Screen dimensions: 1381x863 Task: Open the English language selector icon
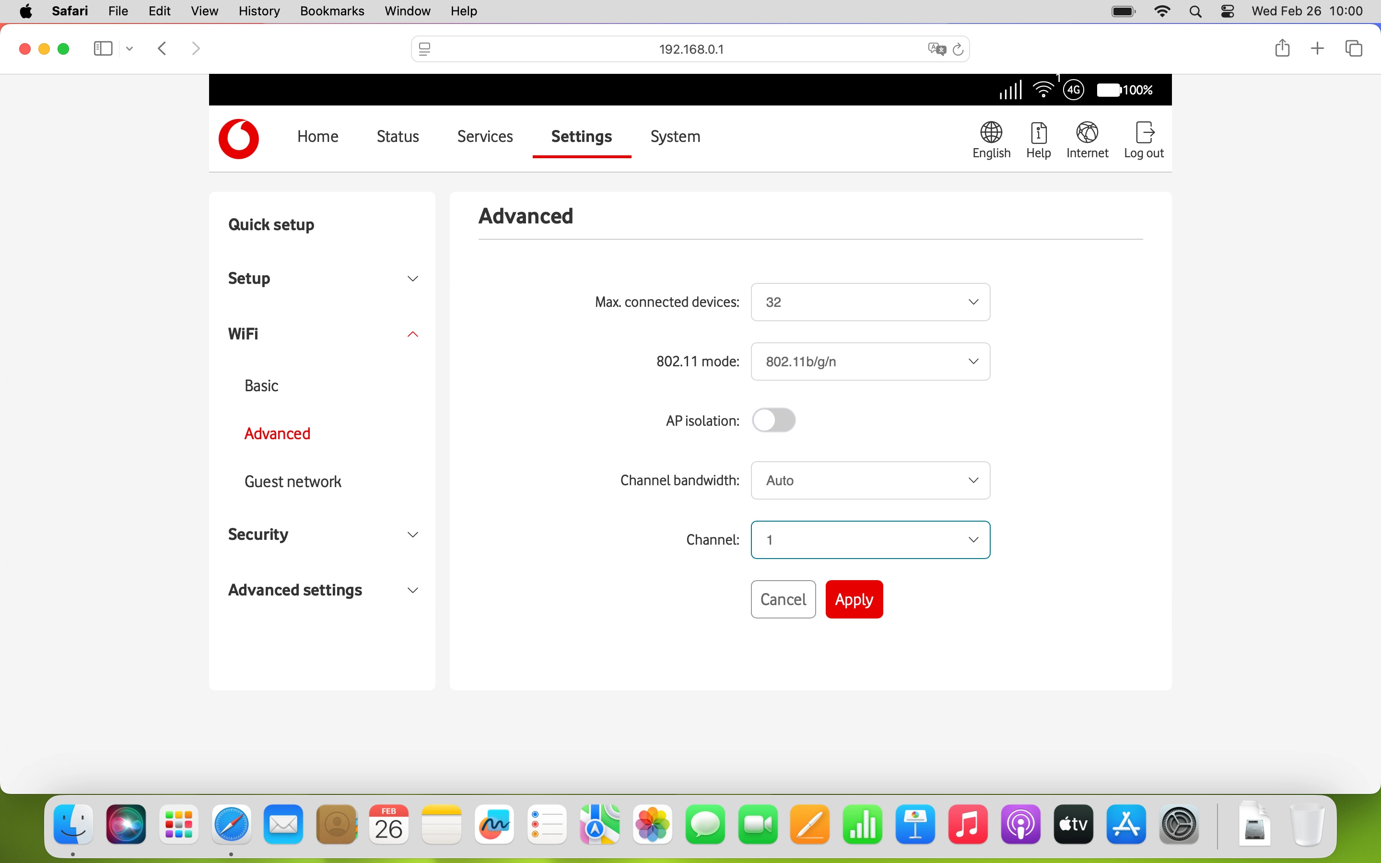[991, 139]
